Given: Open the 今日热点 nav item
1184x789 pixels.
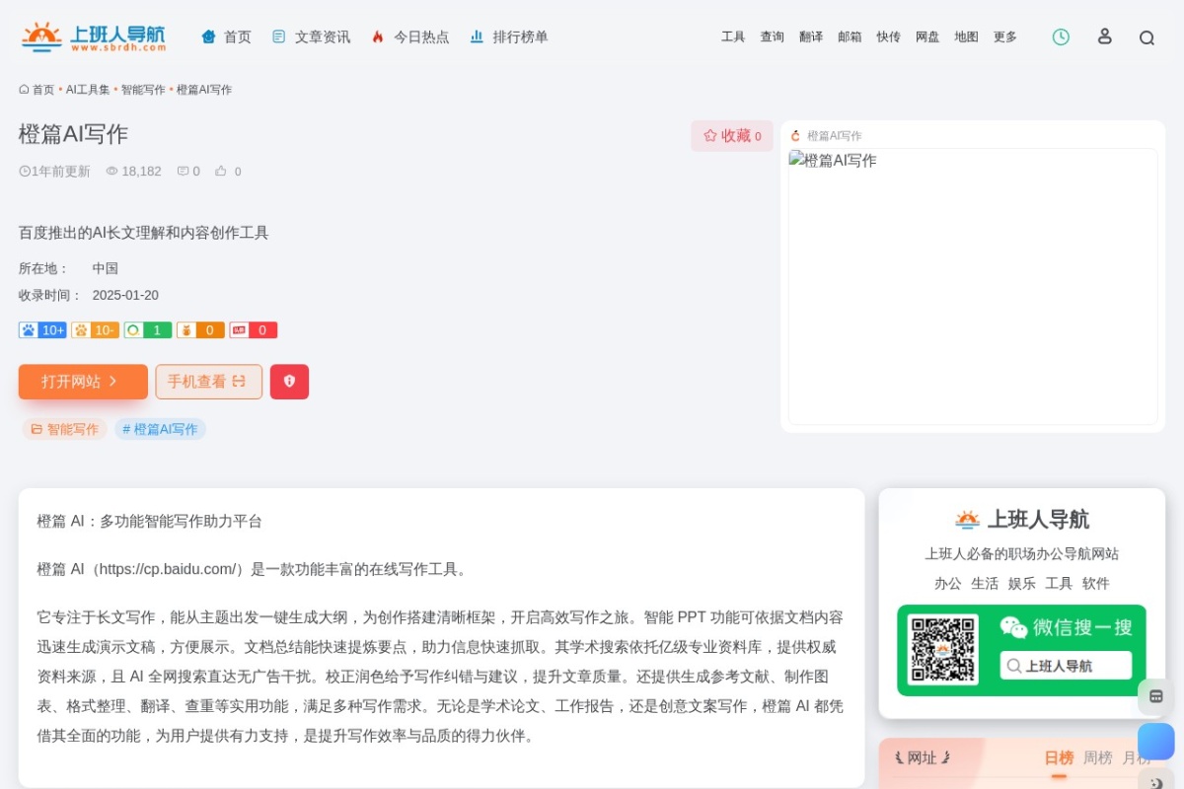Looking at the screenshot, I should click(x=410, y=36).
